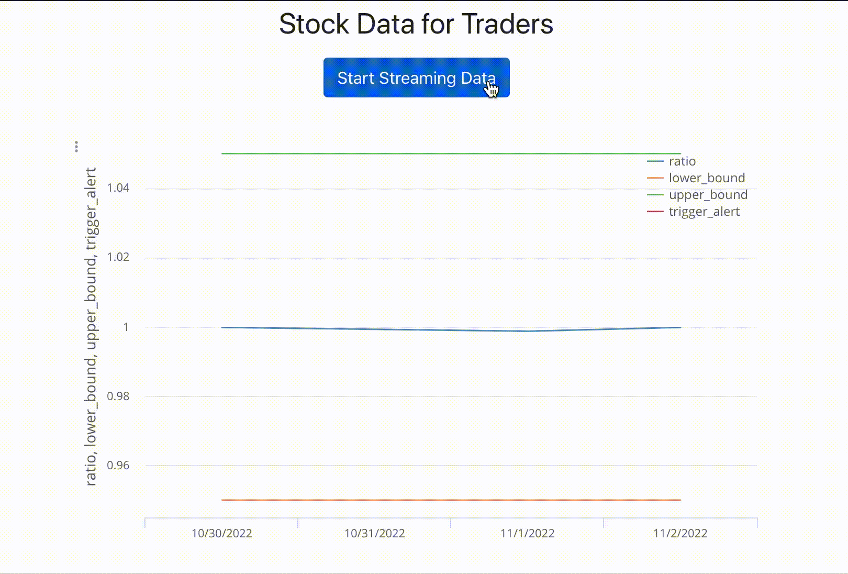Click the red trigger_alert legend line swatch
This screenshot has height=574, width=848.
coord(655,212)
